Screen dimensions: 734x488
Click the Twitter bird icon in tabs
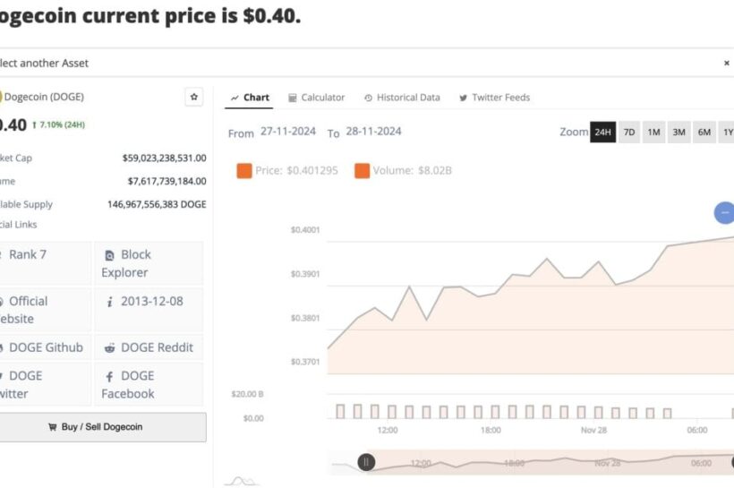[x=463, y=98]
